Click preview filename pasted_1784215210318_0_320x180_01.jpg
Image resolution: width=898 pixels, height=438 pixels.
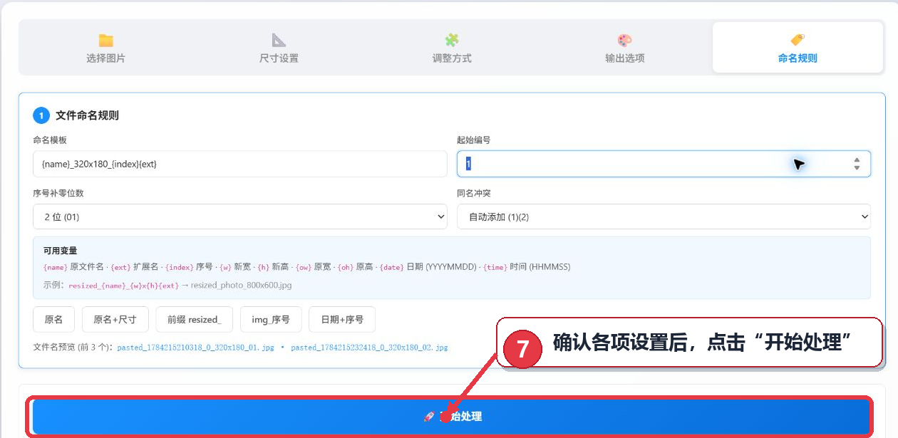[x=196, y=348]
